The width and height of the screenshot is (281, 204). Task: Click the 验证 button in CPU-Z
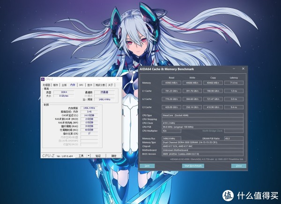click(98, 156)
